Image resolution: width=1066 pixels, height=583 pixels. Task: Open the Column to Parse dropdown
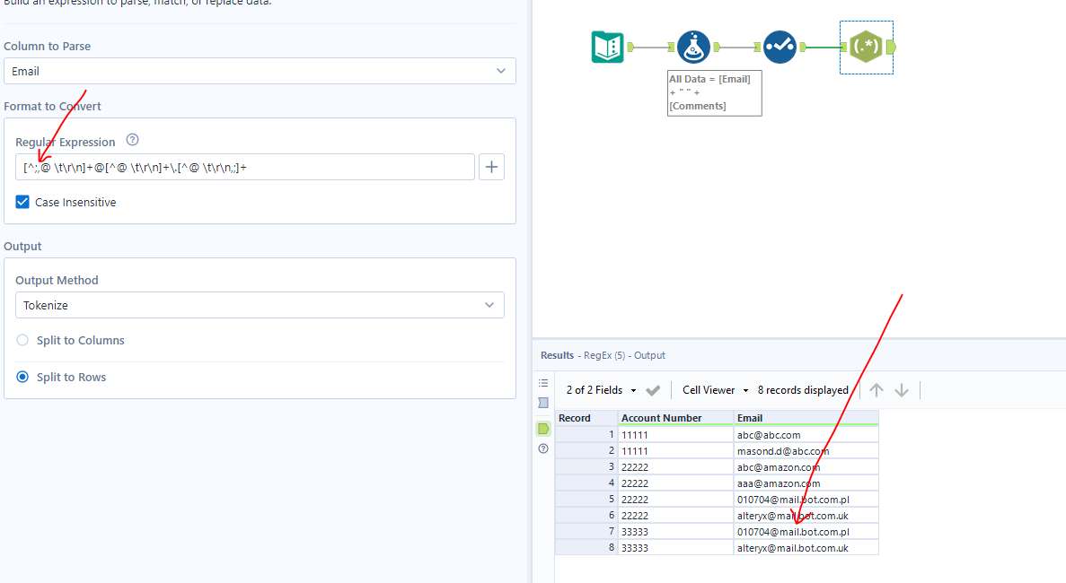tap(260, 71)
